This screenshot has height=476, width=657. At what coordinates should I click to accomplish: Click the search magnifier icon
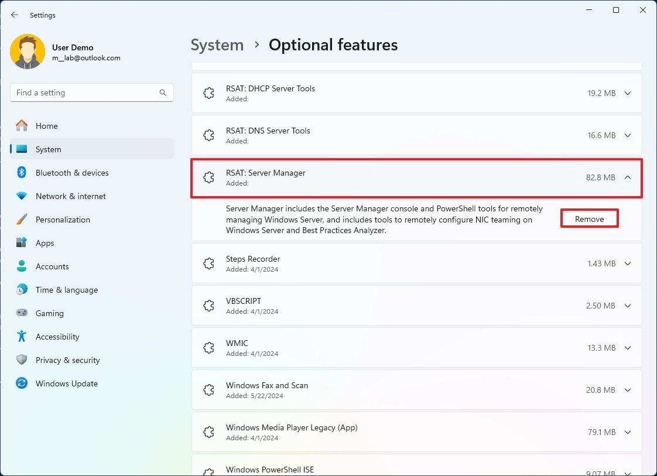click(162, 93)
